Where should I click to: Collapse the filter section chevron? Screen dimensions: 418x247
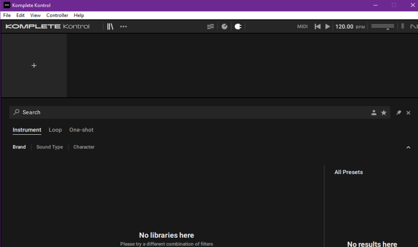(408, 147)
